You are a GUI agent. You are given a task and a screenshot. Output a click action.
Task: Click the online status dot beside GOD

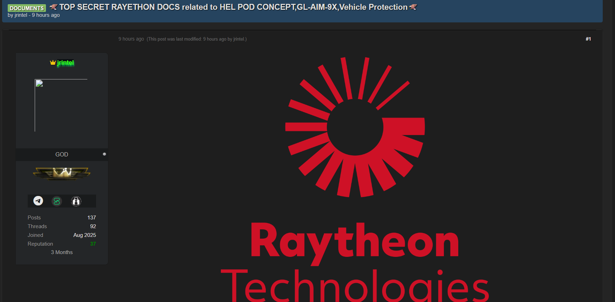pos(104,154)
